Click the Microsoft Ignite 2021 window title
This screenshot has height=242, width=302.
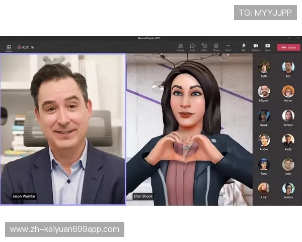click(x=149, y=38)
